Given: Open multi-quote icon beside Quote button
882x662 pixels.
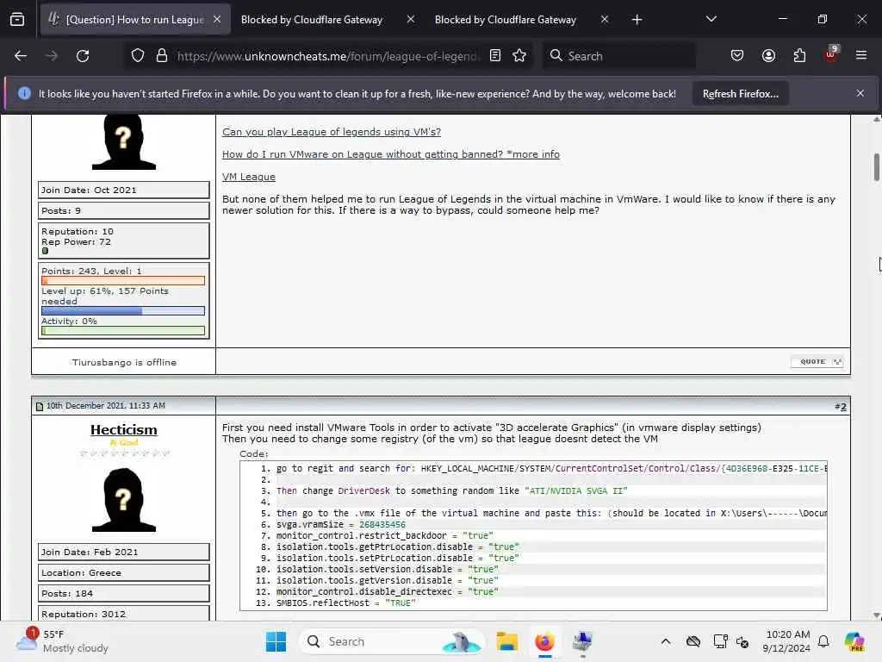Looking at the screenshot, I should tap(837, 362).
